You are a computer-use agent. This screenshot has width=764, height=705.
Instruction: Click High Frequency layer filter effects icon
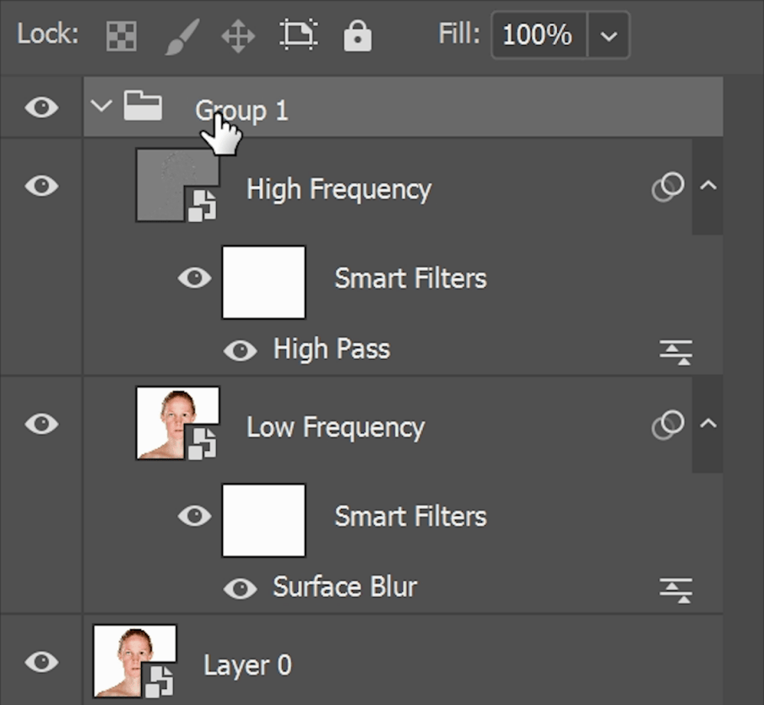pyautogui.click(x=668, y=187)
